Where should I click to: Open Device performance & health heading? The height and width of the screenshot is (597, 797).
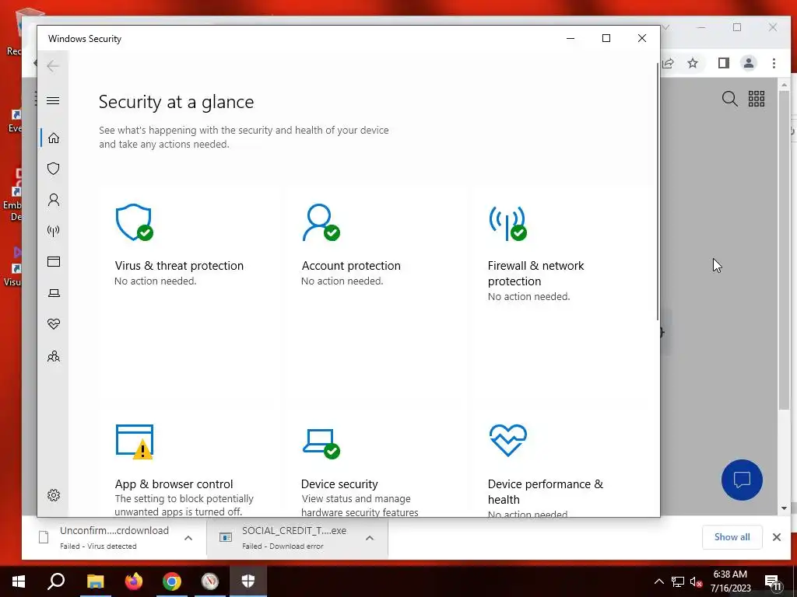point(546,491)
